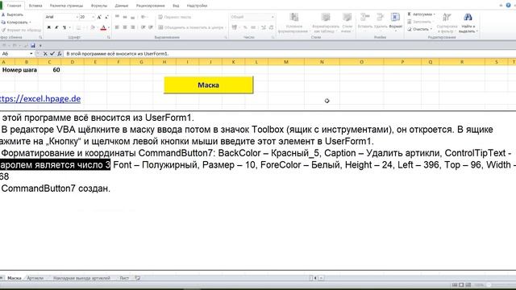Open the Общий number format dropdown
The image size is (516, 290).
(273, 17)
